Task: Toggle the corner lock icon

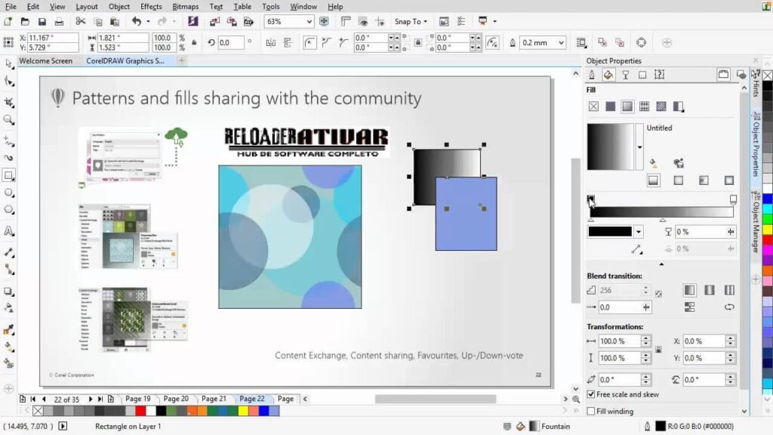Action: tap(418, 43)
